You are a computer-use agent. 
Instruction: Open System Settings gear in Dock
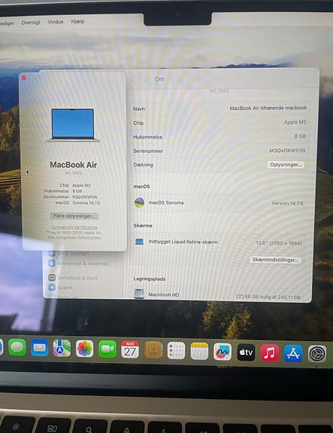(x=317, y=354)
